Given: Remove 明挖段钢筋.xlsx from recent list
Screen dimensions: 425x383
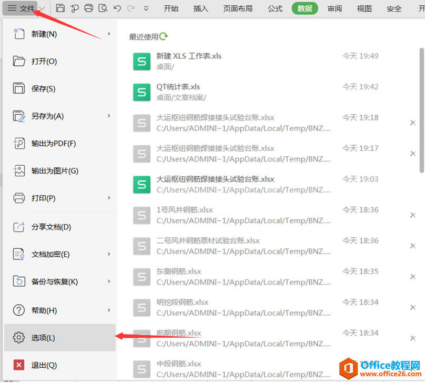Looking at the screenshot, I should tap(413, 307).
